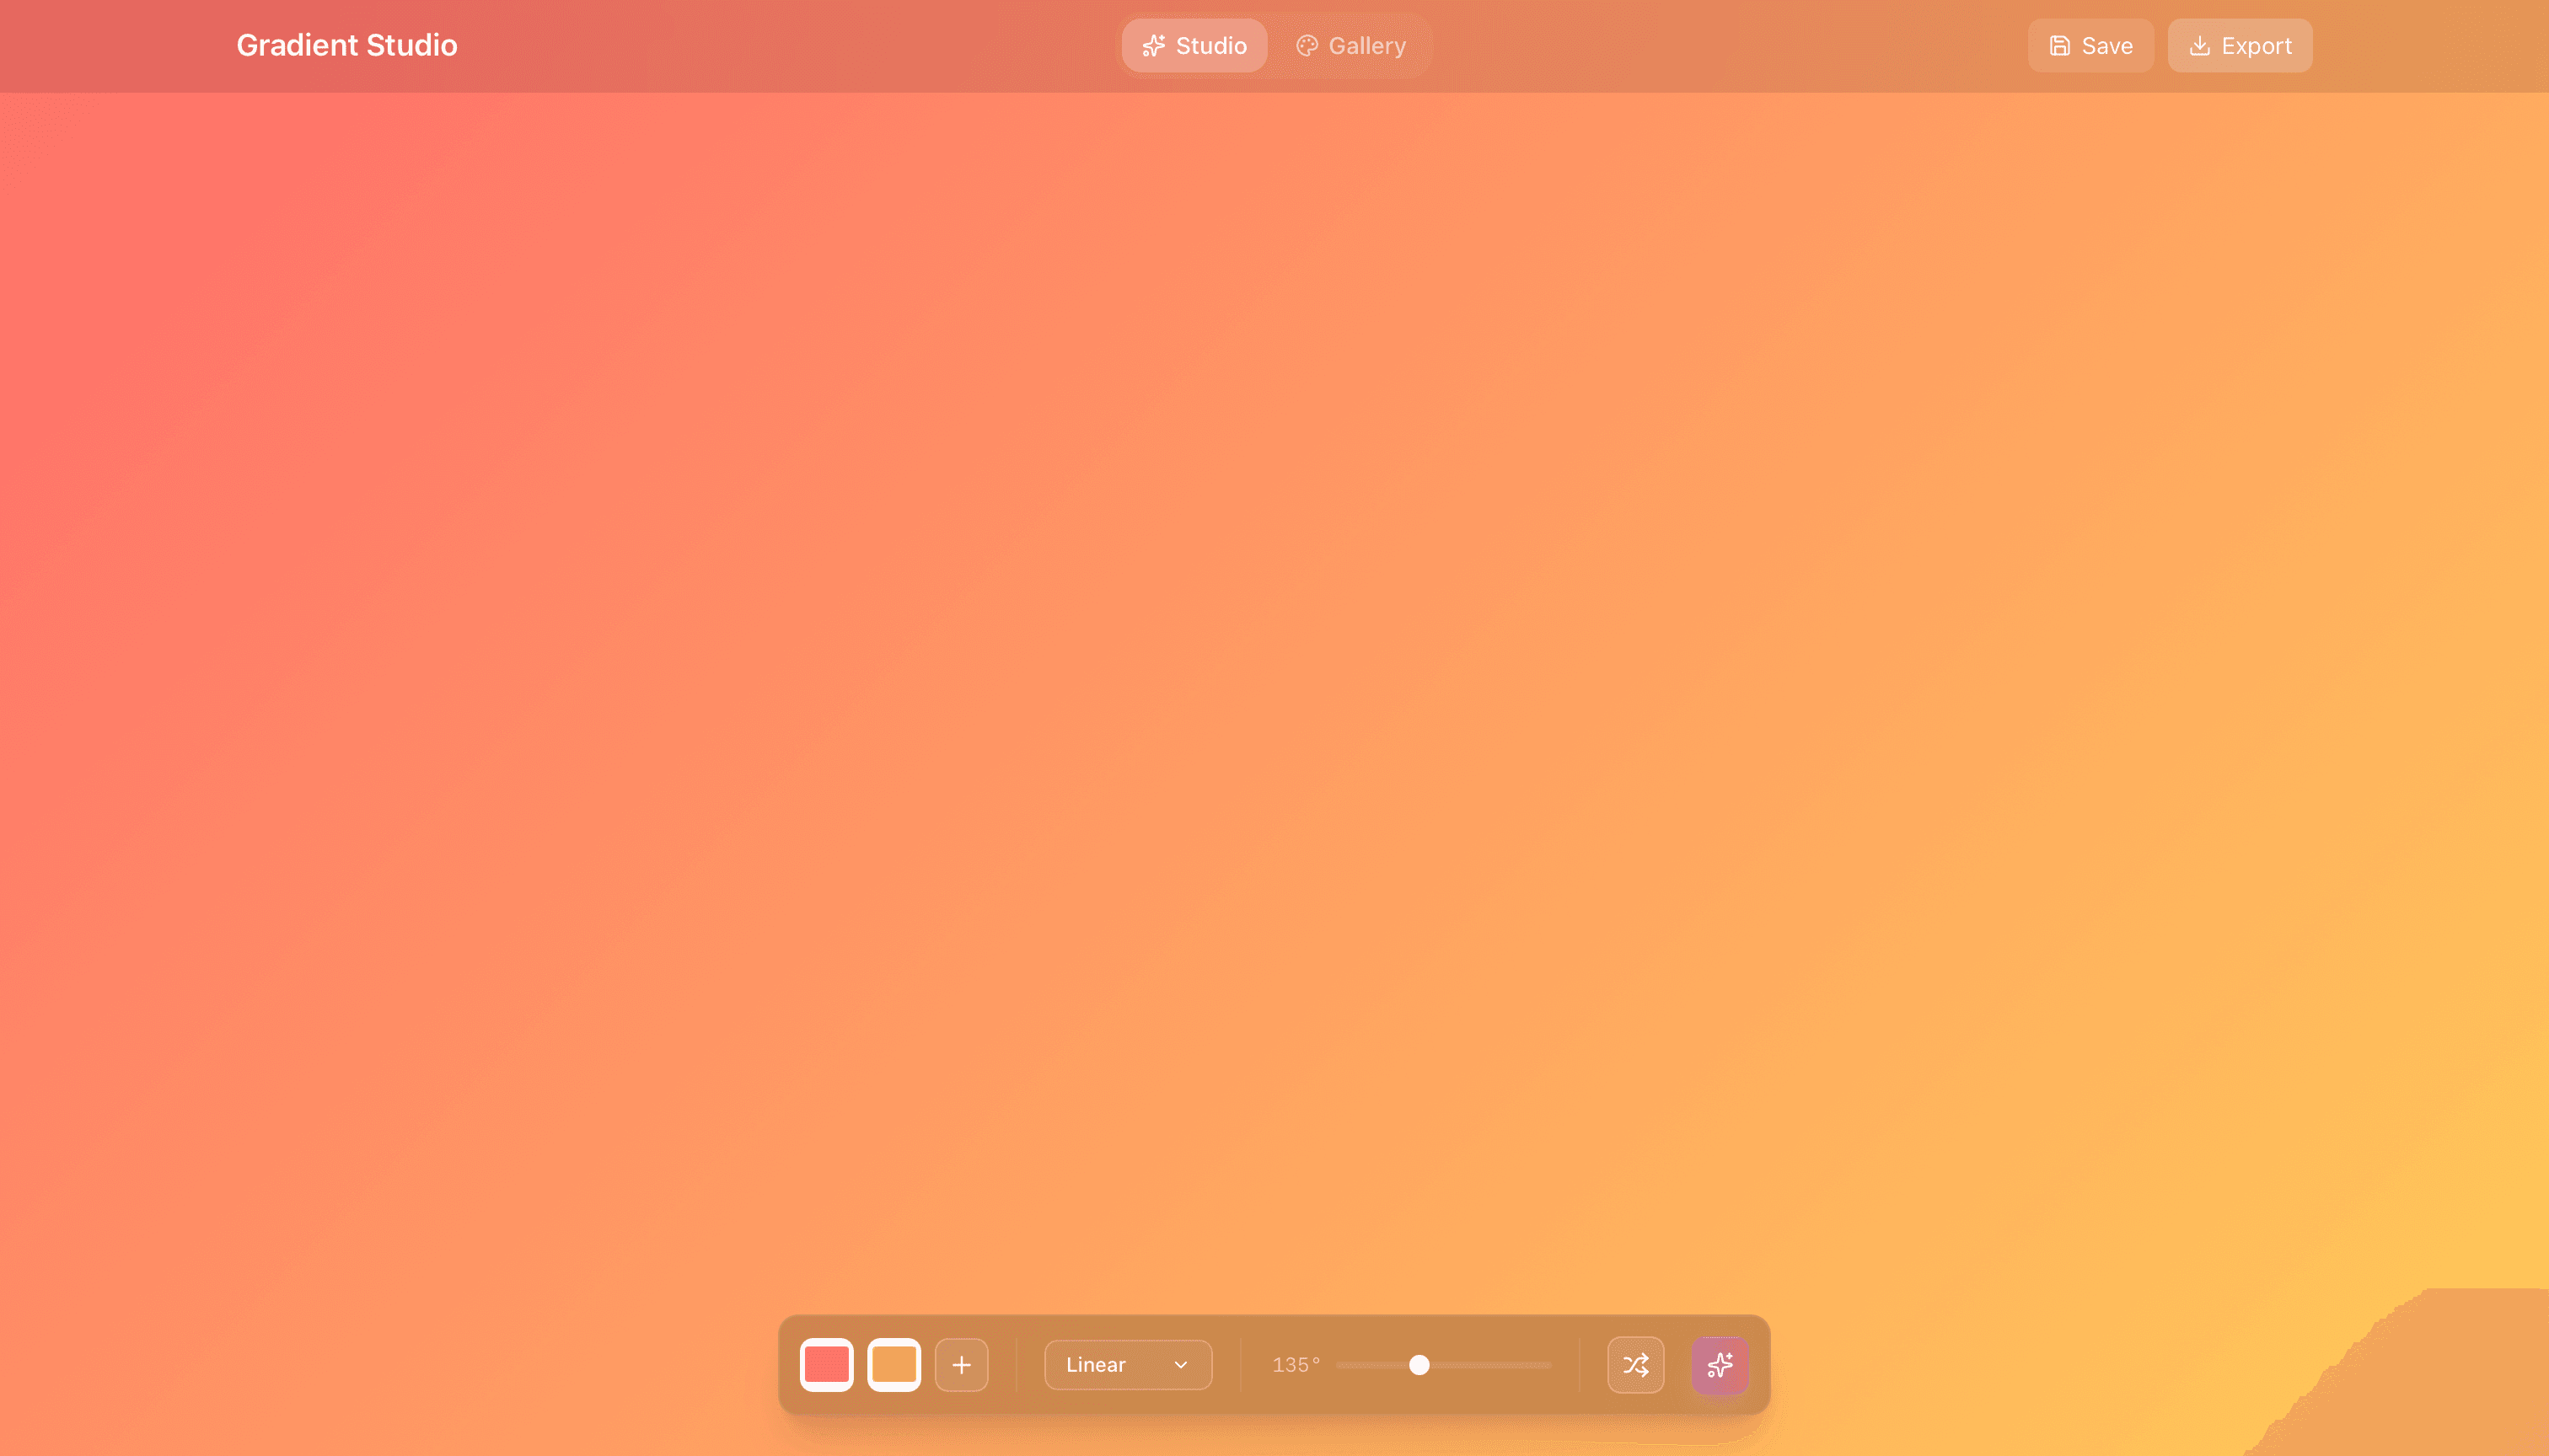The height and width of the screenshot is (1456, 2549).
Task: Click the Export button
Action: pyautogui.click(x=2239, y=45)
